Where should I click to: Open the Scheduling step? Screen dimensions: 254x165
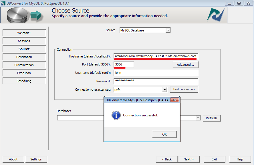tap(24, 81)
